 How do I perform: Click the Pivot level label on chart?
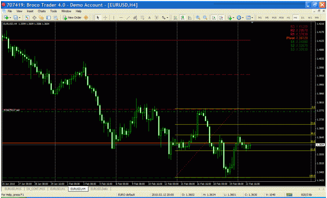coord(297,38)
